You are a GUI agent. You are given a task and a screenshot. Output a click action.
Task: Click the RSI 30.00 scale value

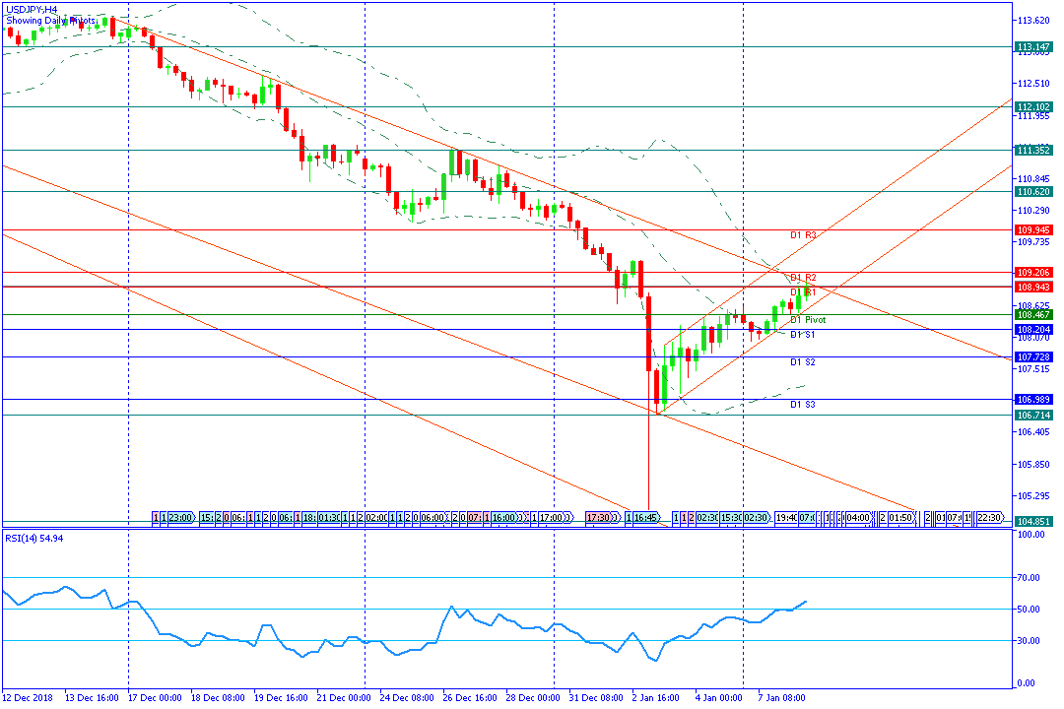(x=1029, y=640)
